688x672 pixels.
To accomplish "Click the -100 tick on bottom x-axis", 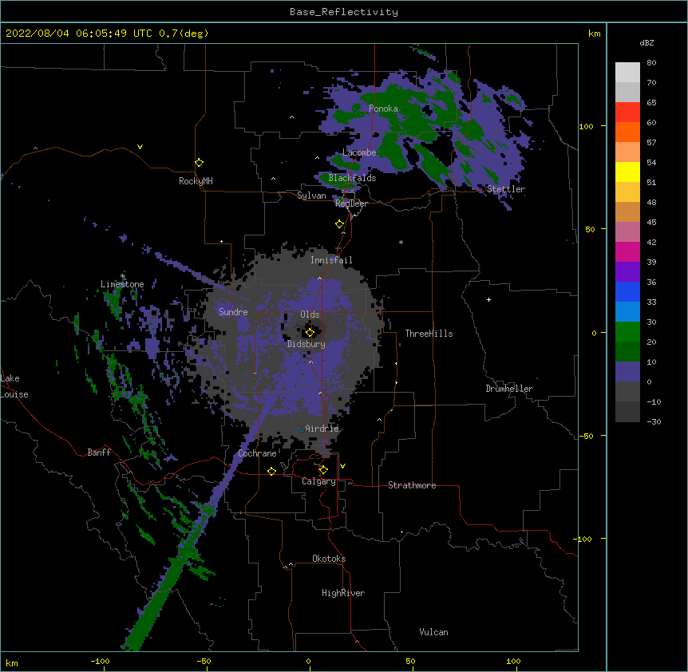I will (x=100, y=661).
